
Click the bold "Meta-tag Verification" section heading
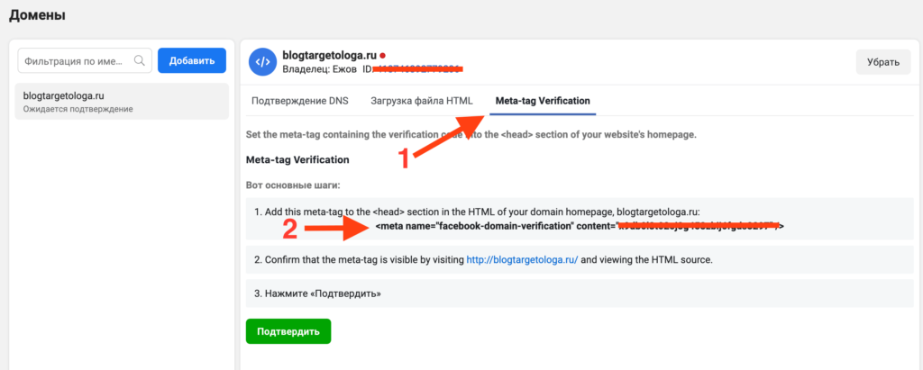(x=297, y=160)
